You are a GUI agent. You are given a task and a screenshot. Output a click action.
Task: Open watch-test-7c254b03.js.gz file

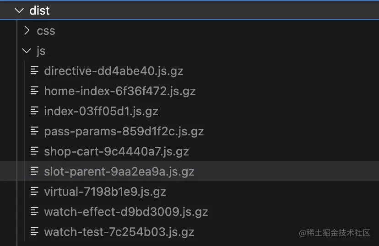tap(119, 232)
